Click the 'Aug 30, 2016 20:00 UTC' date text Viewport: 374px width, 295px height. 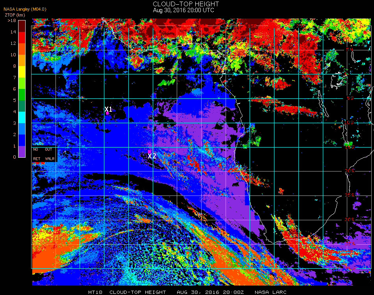tap(183, 10)
